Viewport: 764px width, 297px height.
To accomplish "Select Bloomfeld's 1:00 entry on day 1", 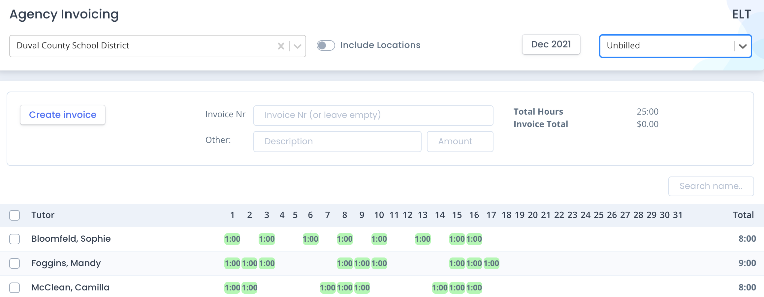I will tap(232, 239).
